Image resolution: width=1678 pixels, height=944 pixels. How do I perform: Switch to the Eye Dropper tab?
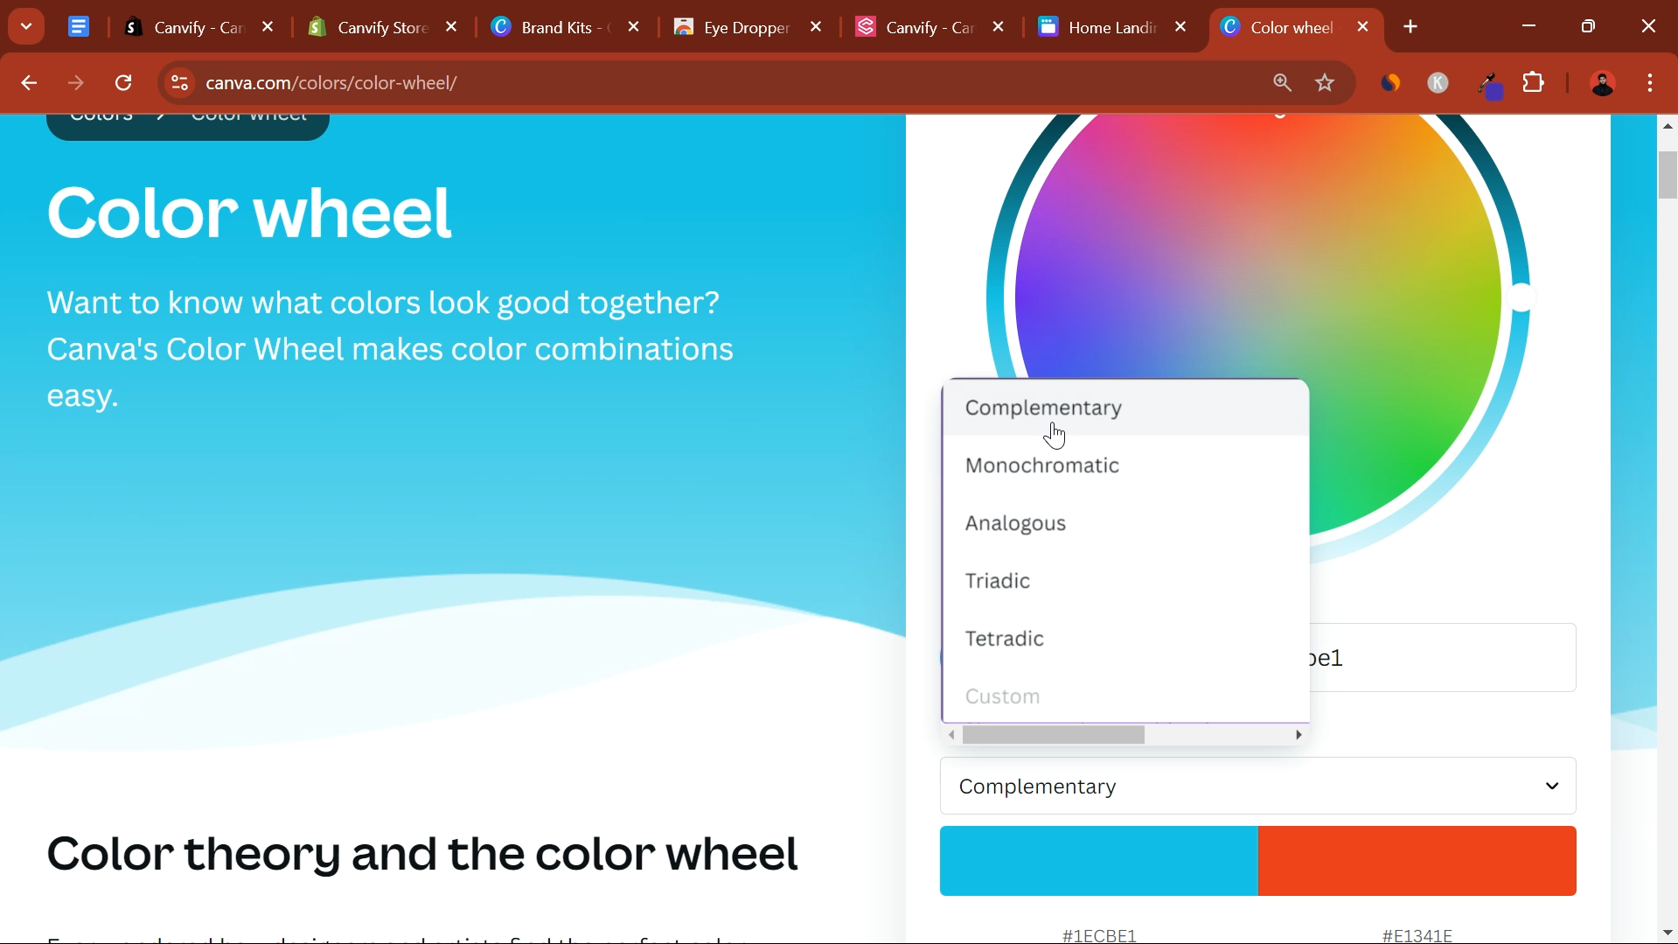748,27
